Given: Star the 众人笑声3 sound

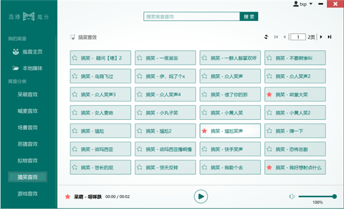Looking at the screenshot, I should [75, 94].
